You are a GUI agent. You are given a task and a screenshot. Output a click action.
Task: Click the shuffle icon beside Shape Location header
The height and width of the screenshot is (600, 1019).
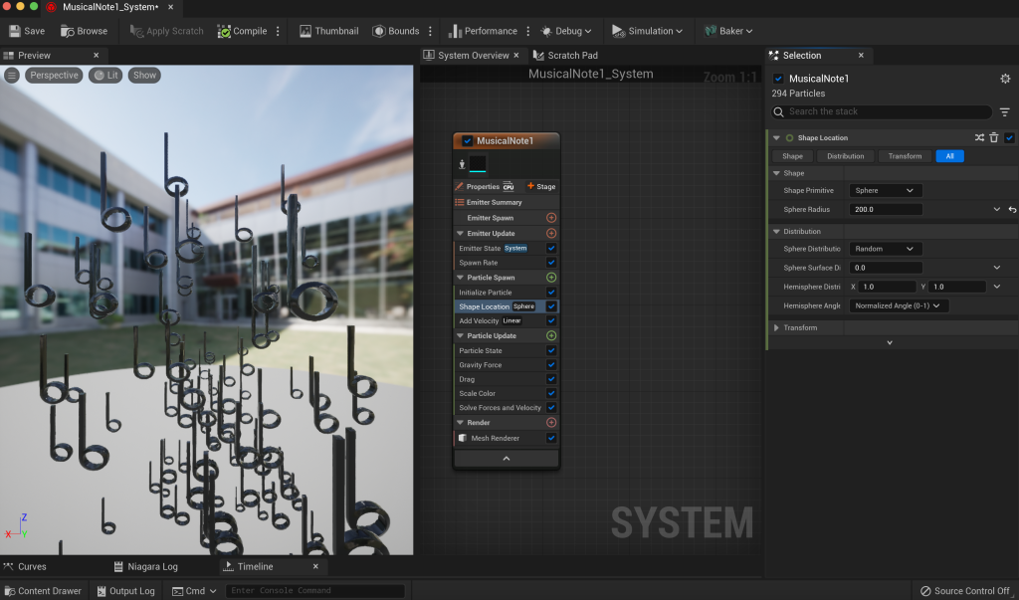pos(979,138)
